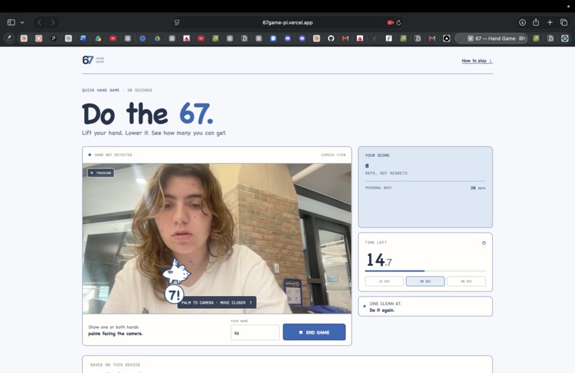
Task: Reload the page with the refresh icon
Action: 399,22
